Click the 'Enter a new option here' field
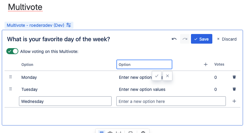The width and height of the screenshot is (246, 133). click(171, 101)
